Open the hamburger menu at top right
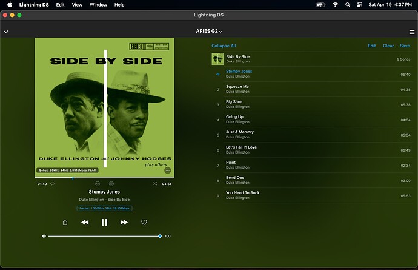418x270 pixels. [x=412, y=32]
